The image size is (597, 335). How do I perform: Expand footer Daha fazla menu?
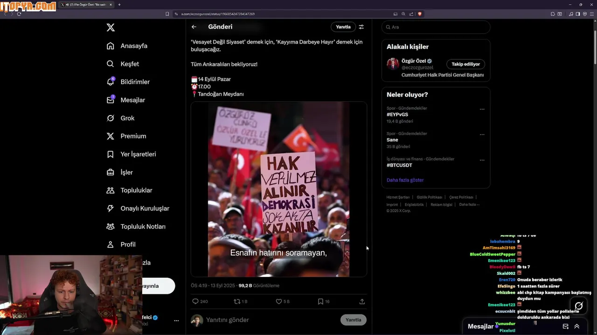(469, 205)
